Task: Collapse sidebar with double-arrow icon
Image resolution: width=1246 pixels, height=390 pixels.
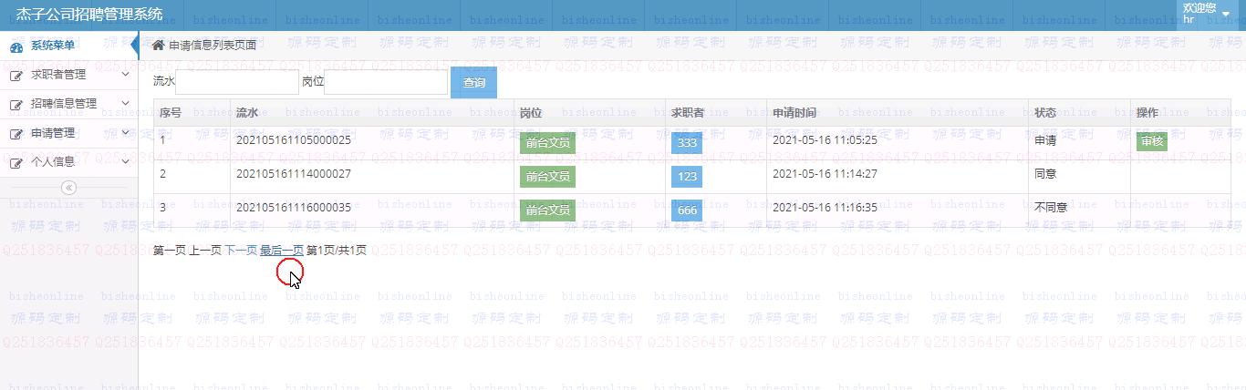Action: coord(68,188)
